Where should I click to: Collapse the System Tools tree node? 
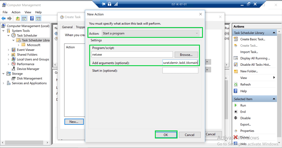point(4,31)
